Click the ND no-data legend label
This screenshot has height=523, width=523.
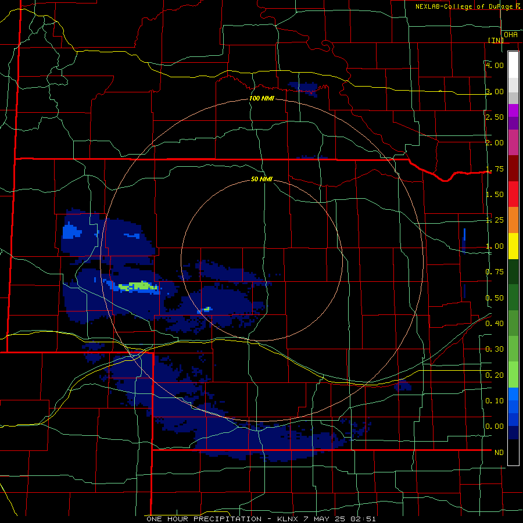point(499,453)
